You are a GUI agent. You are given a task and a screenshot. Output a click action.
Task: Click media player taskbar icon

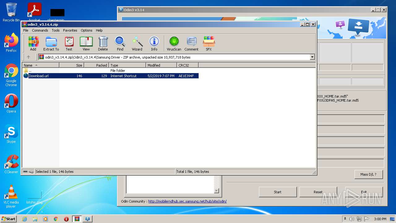click(x=45, y=219)
